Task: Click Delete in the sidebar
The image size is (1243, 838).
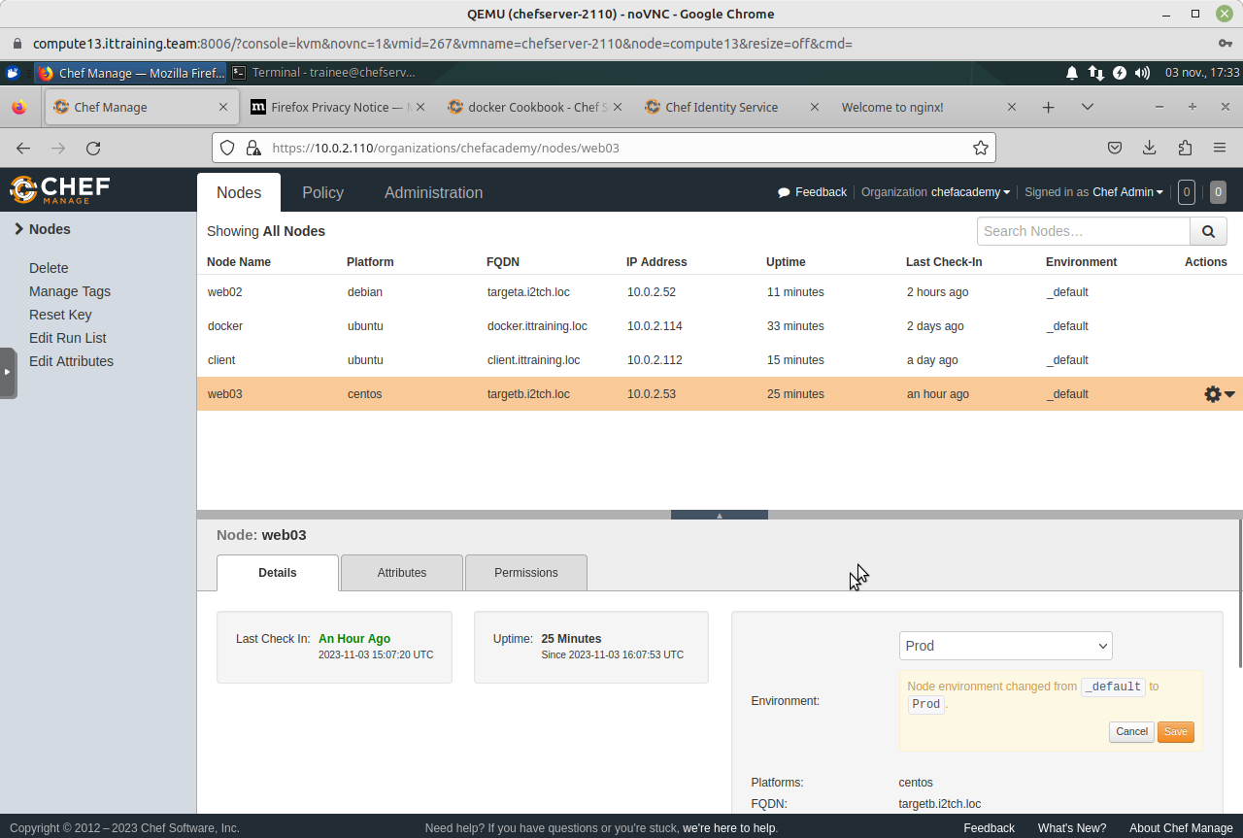Action: point(49,268)
